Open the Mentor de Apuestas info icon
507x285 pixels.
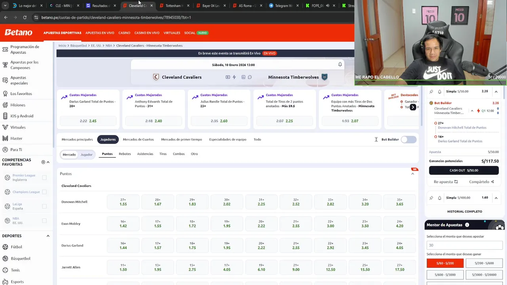[x=467, y=225]
